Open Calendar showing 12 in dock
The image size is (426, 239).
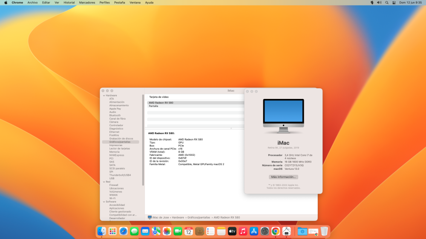pyautogui.click(x=189, y=231)
